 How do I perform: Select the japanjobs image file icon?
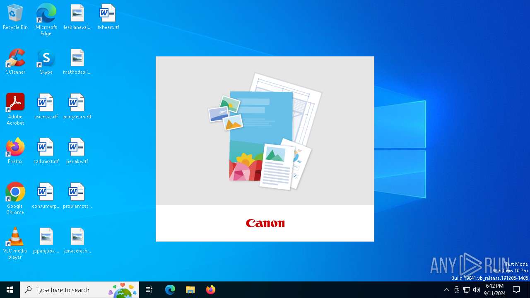[46, 240]
